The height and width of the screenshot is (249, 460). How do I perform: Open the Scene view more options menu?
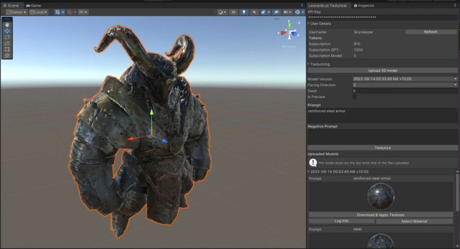coord(302,5)
